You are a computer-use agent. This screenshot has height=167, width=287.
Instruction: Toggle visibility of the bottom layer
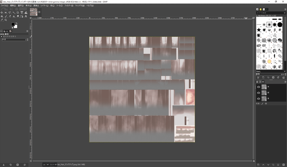coord(258,99)
